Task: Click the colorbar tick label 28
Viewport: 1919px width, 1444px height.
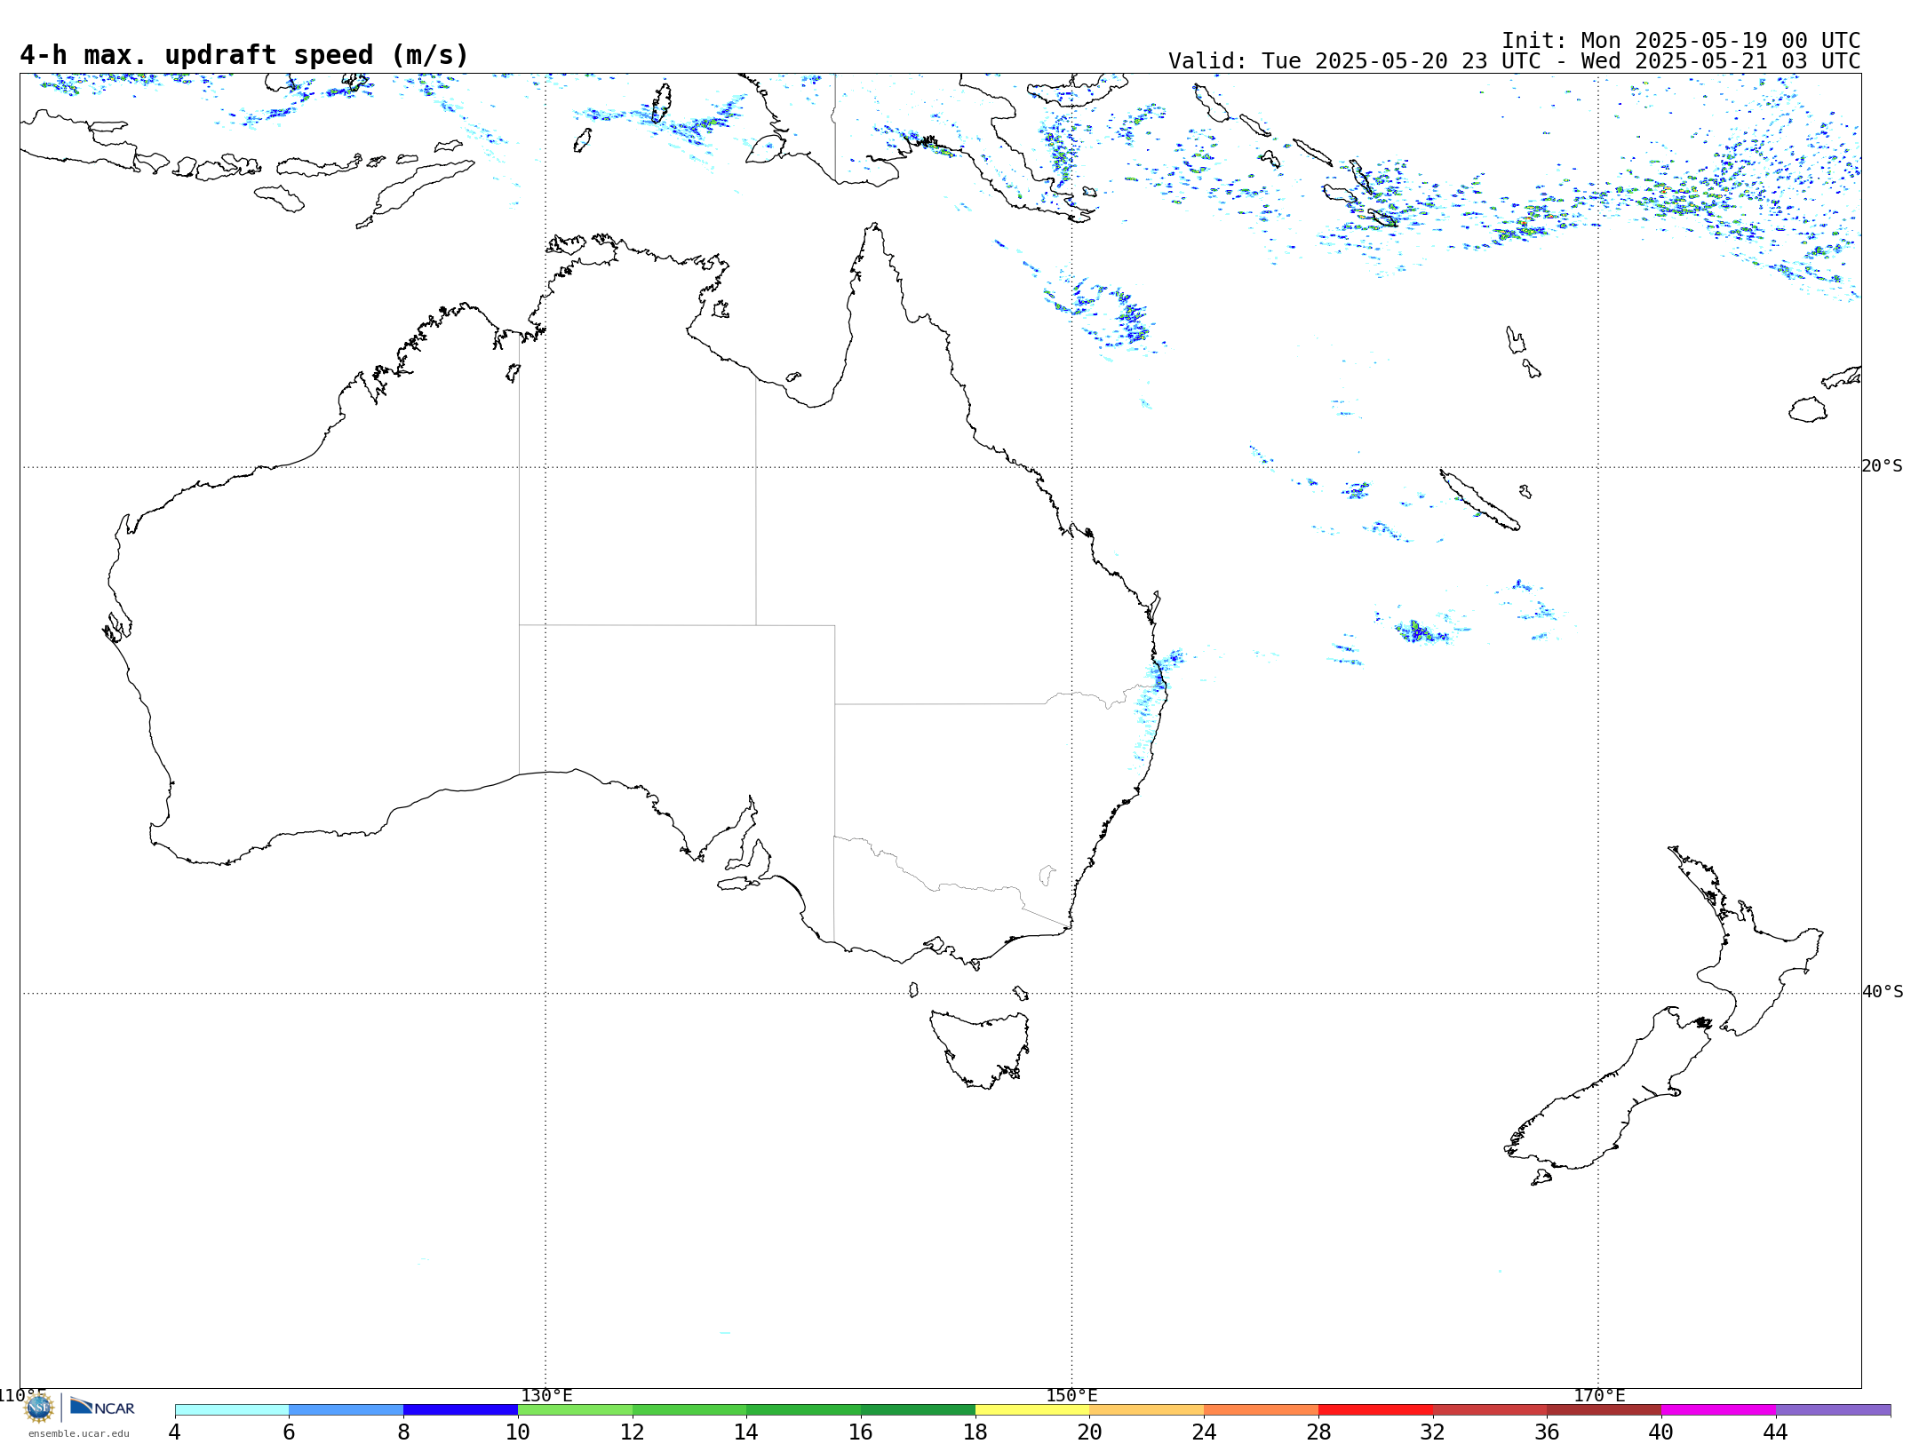Action: 1318,1432
